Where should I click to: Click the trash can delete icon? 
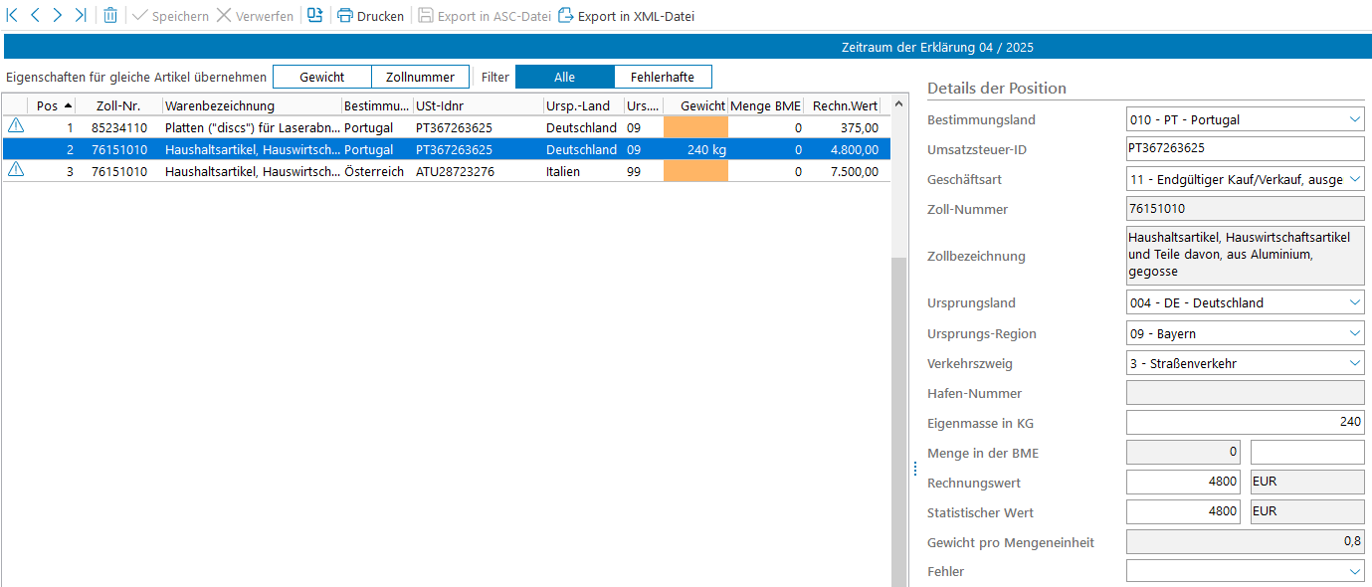click(x=109, y=16)
